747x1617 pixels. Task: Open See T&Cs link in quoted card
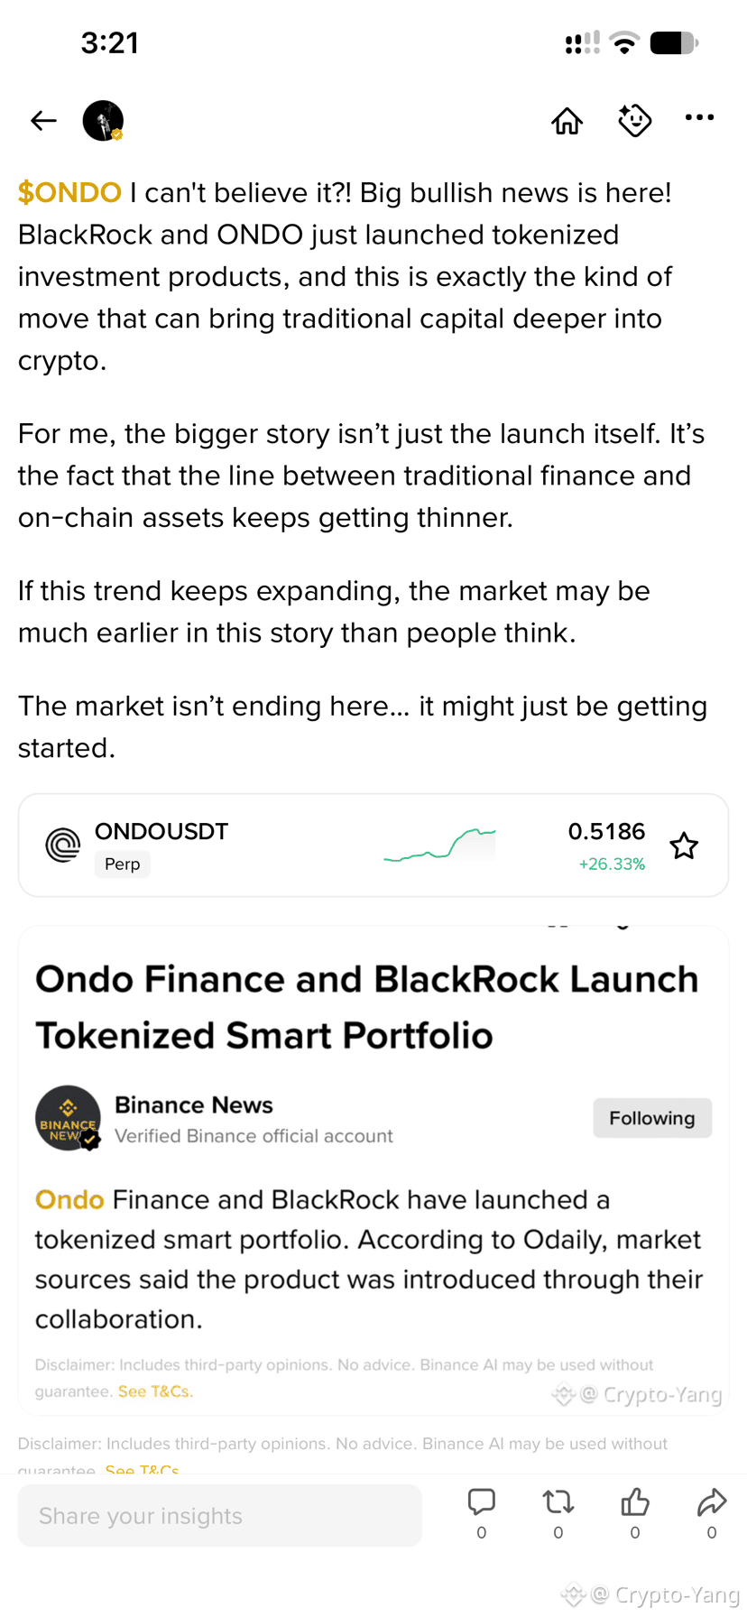pos(155,1391)
